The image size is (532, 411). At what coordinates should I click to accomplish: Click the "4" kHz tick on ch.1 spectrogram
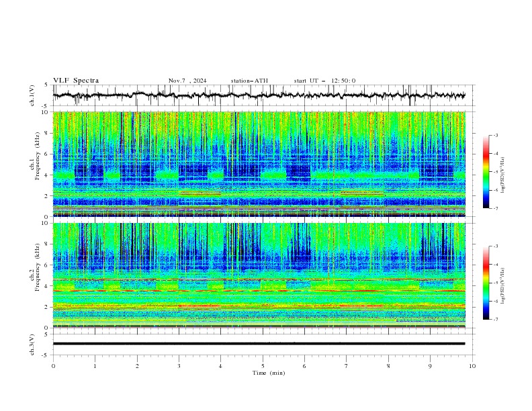pyautogui.click(x=48, y=175)
